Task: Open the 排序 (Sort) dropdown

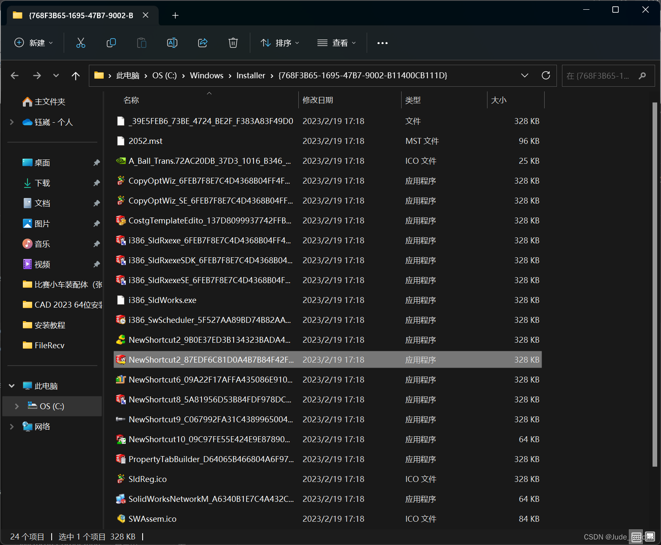Action: click(280, 43)
